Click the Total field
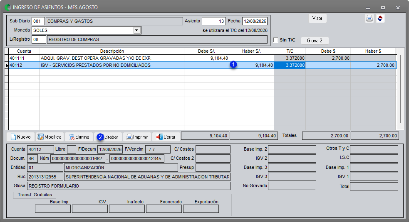The image size is (409, 222). click(374, 186)
